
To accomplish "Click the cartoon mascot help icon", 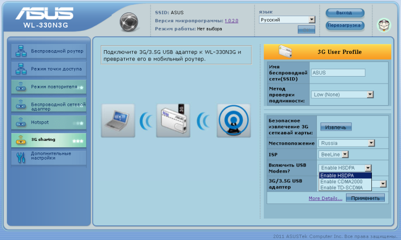I will pyautogui.click(x=384, y=25).
